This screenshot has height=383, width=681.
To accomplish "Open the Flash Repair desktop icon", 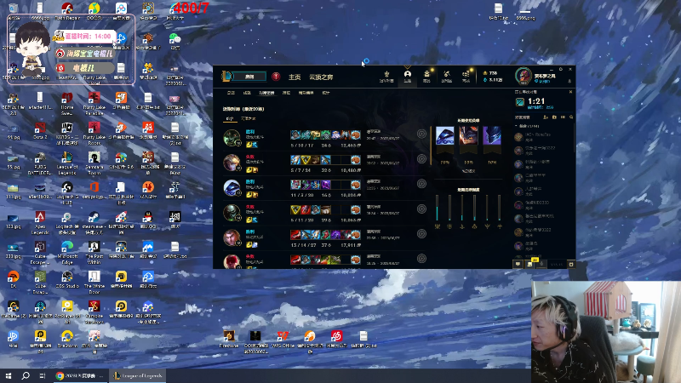I will (x=67, y=11).
